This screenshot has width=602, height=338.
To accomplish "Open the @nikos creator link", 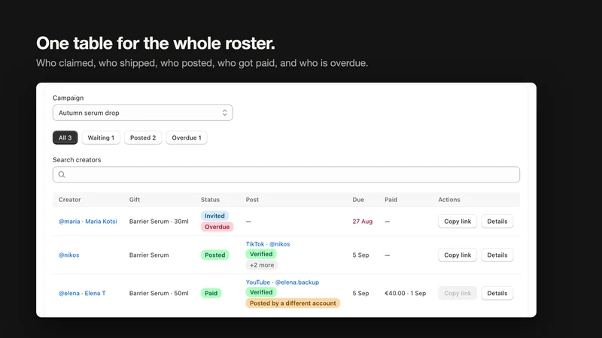I will (68, 255).
